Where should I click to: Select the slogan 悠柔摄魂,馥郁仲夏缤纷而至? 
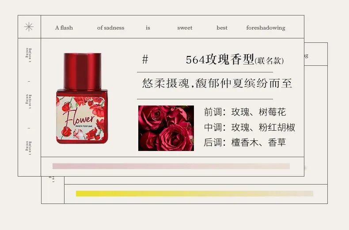point(217,83)
